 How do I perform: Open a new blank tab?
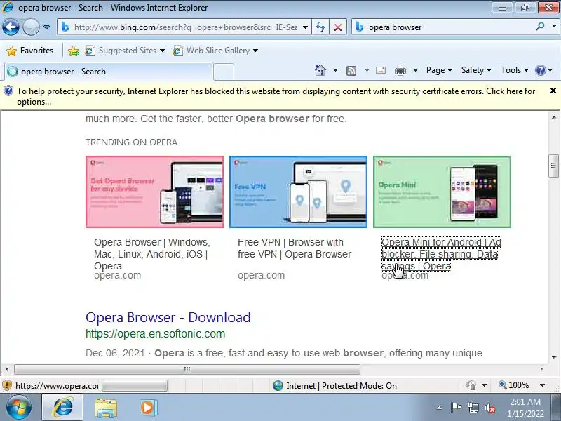pyautogui.click(x=224, y=72)
